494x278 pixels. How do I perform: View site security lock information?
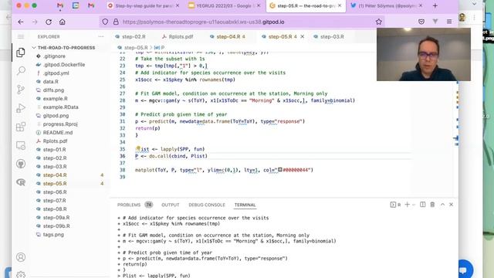[x=116, y=22]
